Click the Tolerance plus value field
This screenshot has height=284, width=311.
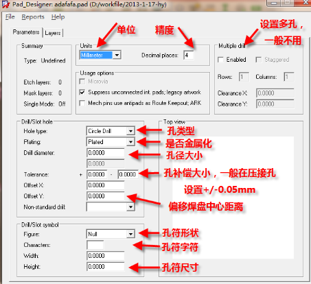(97, 174)
